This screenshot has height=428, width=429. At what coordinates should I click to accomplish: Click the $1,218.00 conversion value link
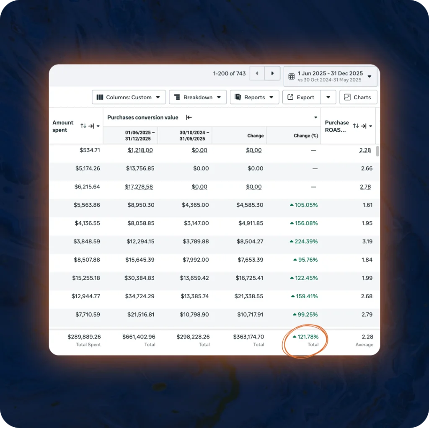point(140,150)
